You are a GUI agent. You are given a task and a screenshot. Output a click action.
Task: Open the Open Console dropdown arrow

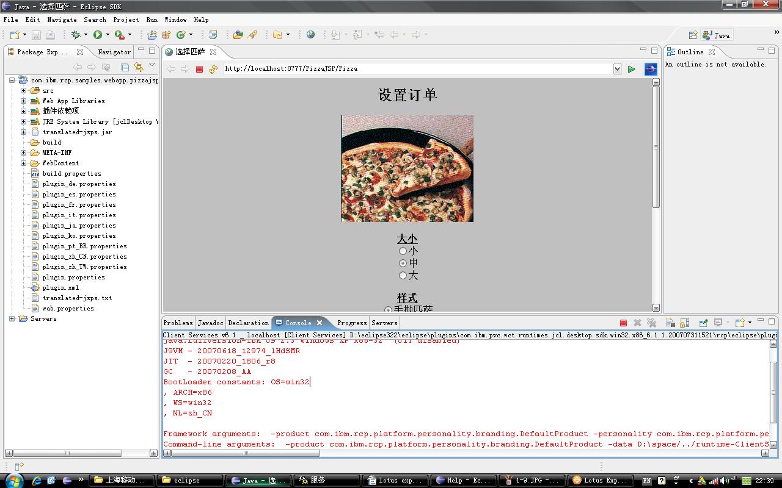click(x=748, y=323)
